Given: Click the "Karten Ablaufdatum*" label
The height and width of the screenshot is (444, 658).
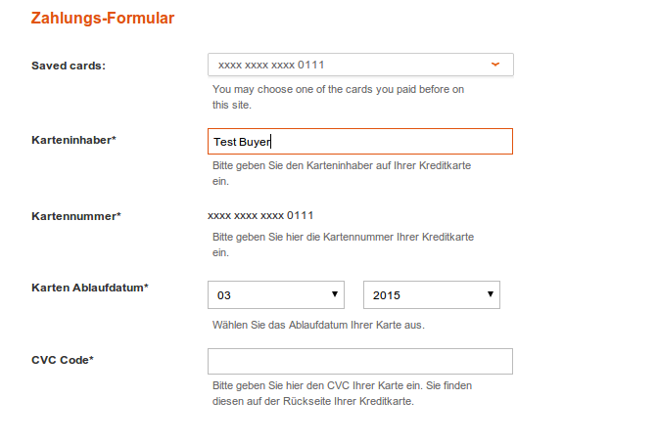Looking at the screenshot, I should [x=90, y=288].
